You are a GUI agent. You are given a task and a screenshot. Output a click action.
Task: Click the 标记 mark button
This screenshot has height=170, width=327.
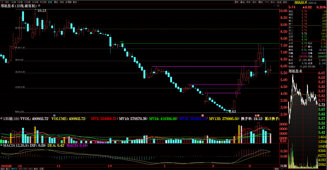[x=272, y=2]
